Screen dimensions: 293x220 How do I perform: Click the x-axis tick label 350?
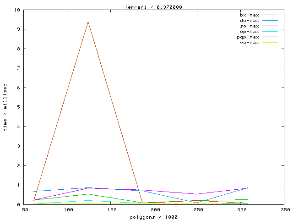pos(285,209)
